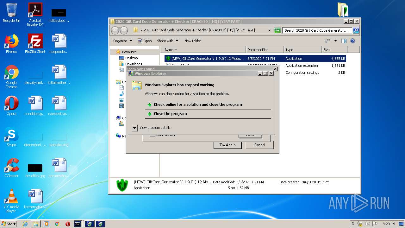Click Cancel in Item Not Found dialog
Screen dimensions: 405x228
[259, 145]
